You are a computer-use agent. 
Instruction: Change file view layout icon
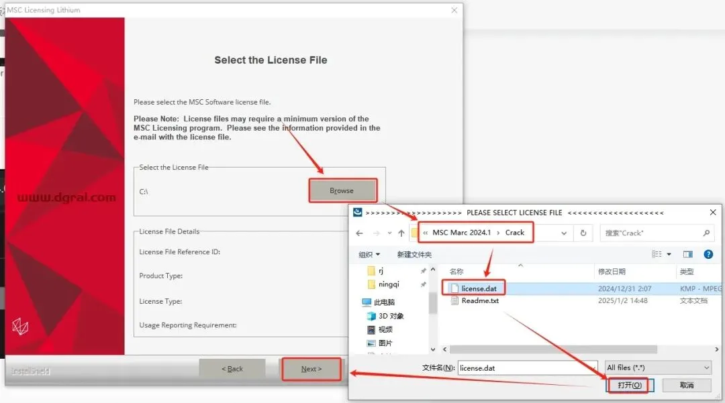pyautogui.click(x=657, y=254)
